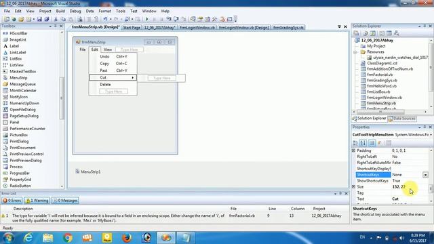
Task: Open the Toolbox panel window-position dropdown
Action: coord(50,26)
